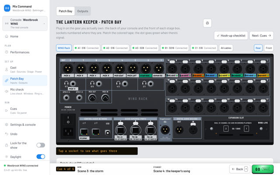Go to Home in sidebar
The width and height of the screenshot is (280, 175).
[25, 36]
